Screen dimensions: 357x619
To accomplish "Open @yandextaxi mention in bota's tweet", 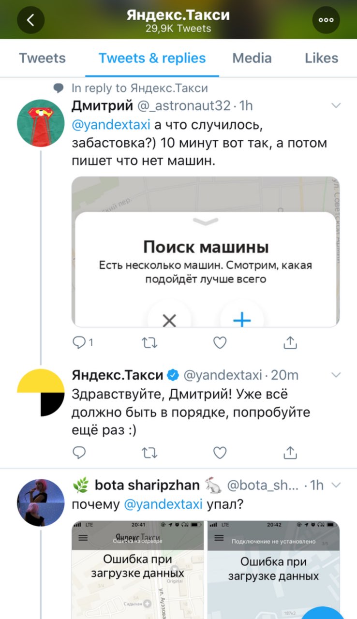I will (163, 504).
